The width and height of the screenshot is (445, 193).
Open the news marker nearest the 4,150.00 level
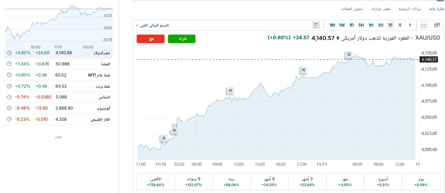point(349,55)
